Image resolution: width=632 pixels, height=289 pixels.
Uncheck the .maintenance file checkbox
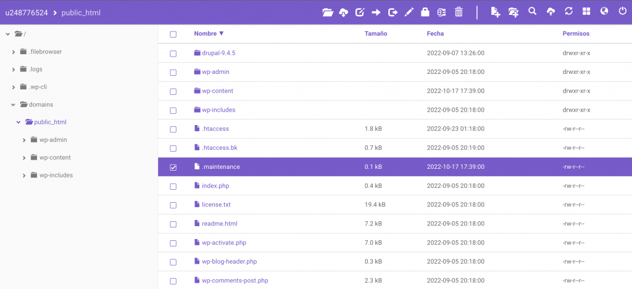[173, 167]
